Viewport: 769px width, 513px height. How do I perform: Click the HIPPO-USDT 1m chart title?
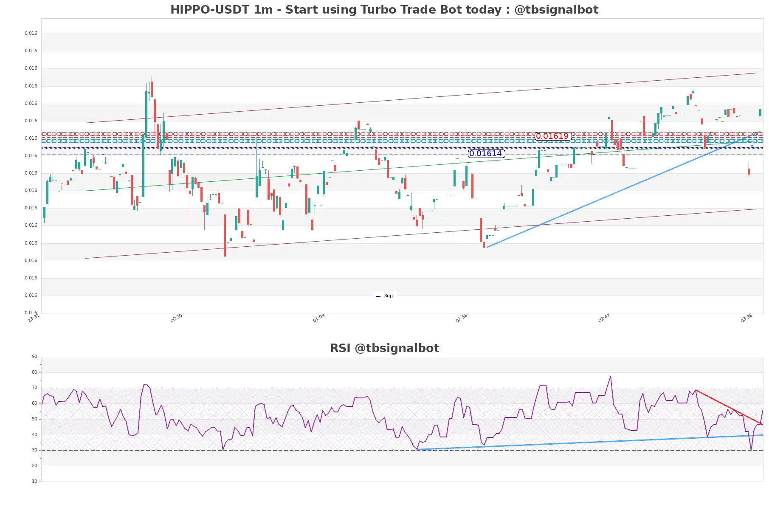tap(384, 9)
